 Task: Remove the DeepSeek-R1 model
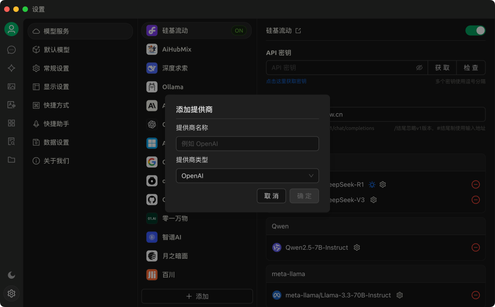pyautogui.click(x=476, y=184)
